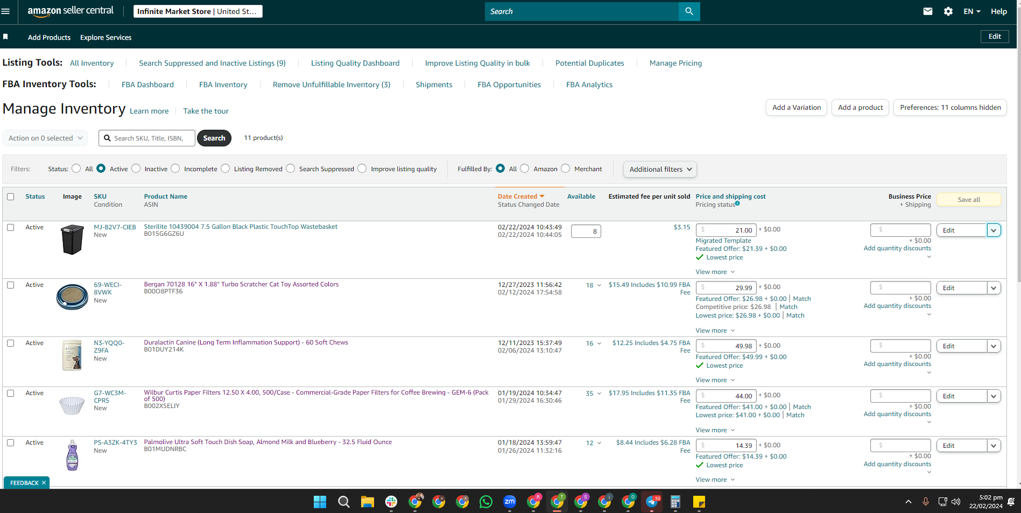Choose the Search Suppressed status filter
The image size is (1021, 513).
(x=291, y=168)
